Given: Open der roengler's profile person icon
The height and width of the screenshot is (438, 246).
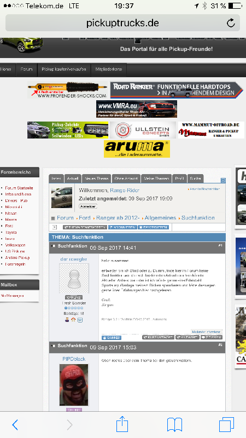Looking at the screenshot, I should [x=67, y=320].
